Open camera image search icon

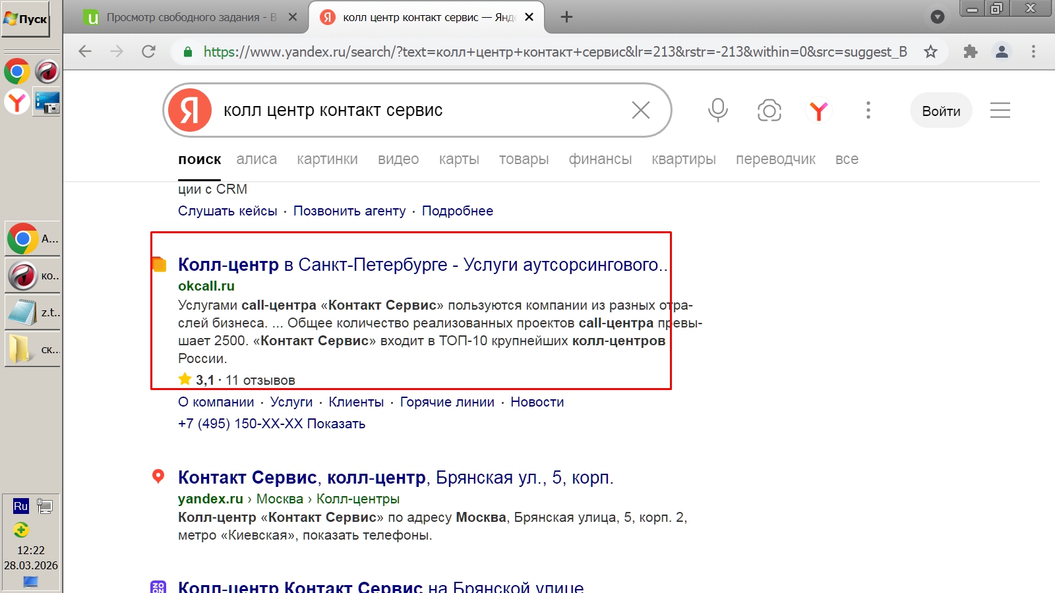(x=769, y=110)
